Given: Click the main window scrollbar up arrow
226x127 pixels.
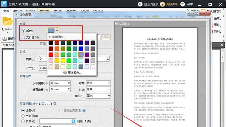Looking at the screenshot, I should click(222, 50).
